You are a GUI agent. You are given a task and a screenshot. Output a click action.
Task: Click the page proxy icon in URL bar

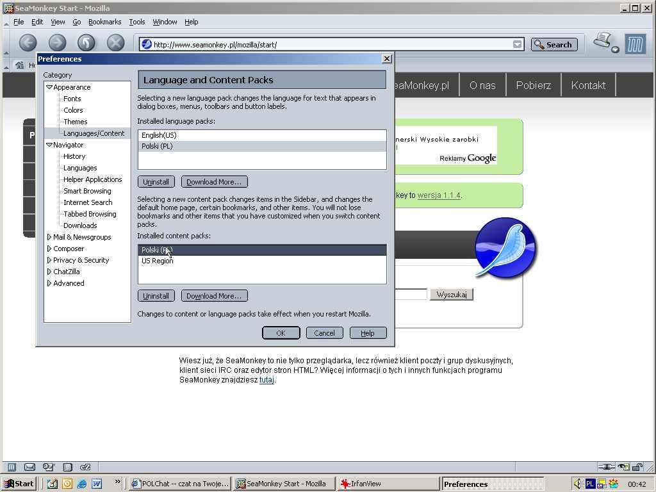(147, 44)
